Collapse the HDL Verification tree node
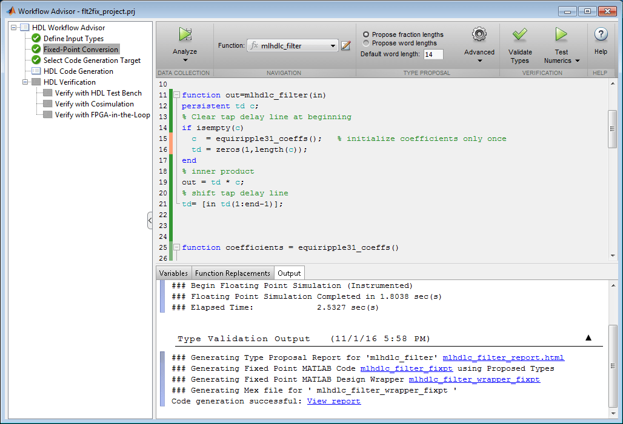 point(25,82)
